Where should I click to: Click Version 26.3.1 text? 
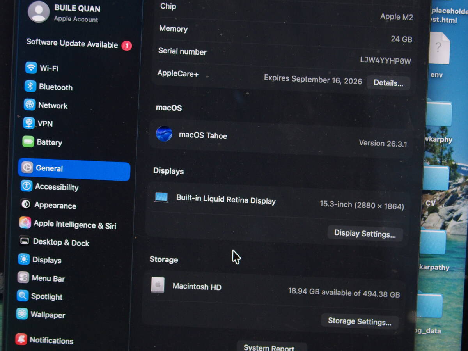383,143
